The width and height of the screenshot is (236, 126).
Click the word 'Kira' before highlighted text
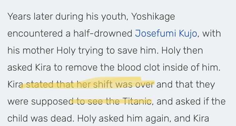tap(15, 84)
